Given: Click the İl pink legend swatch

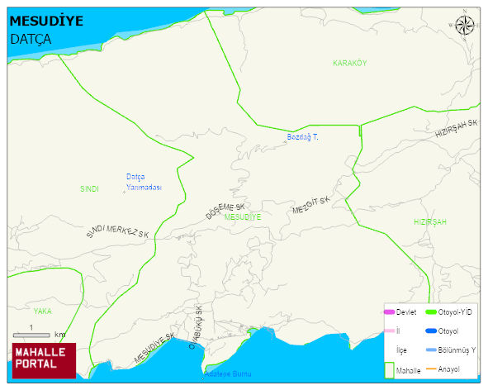Looking at the screenshot, I should (x=389, y=331).
